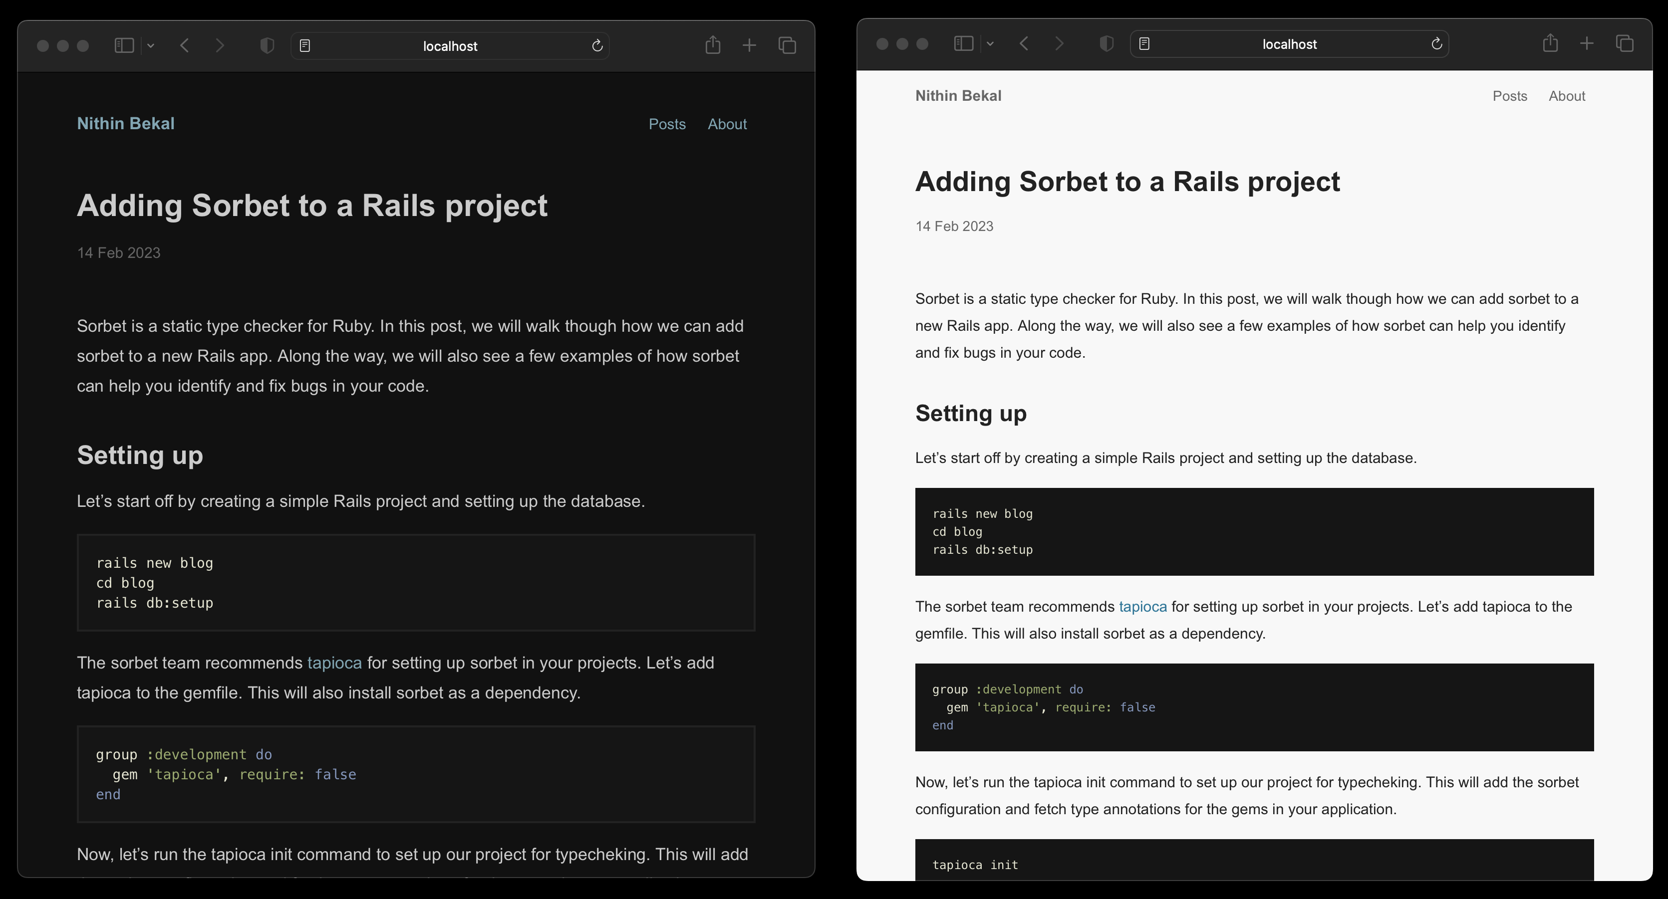Click the dark mode toggle icon
Image resolution: width=1668 pixels, height=899 pixels.
(268, 44)
